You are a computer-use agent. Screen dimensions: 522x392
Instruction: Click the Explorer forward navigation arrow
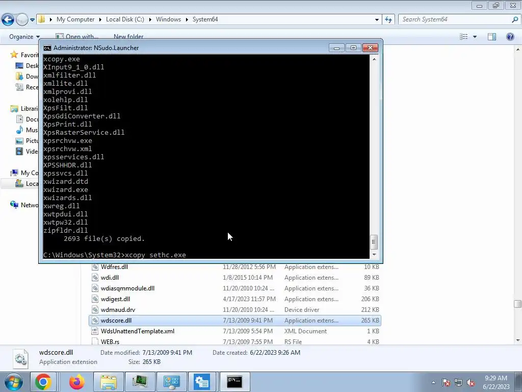point(22,19)
